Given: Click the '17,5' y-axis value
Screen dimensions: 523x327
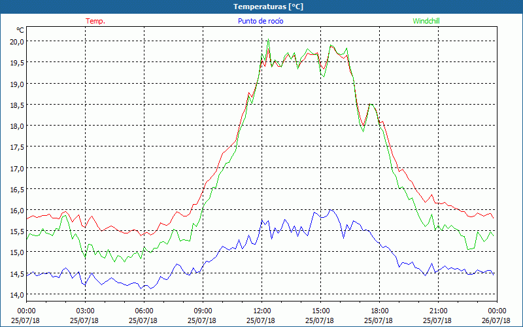Looking at the screenshot, I should click(17, 147).
